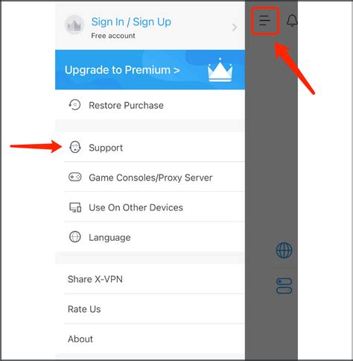
Task: Tap Upgrade to Premium banner
Action: coord(150,69)
